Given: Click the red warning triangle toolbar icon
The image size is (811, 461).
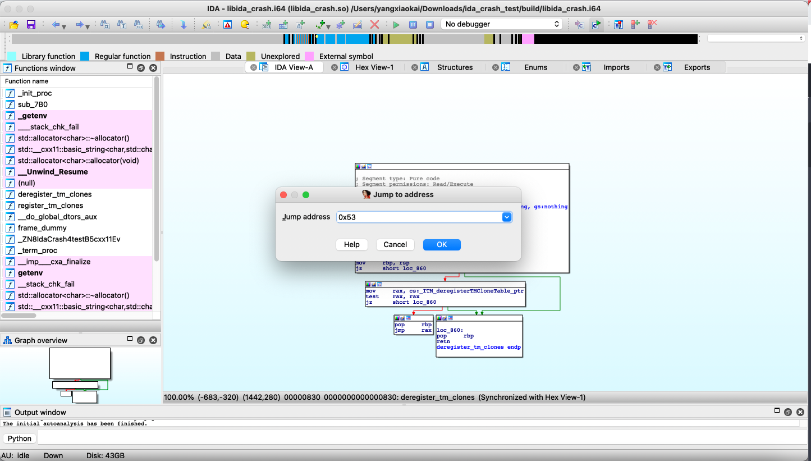Looking at the screenshot, I should [x=227, y=25].
